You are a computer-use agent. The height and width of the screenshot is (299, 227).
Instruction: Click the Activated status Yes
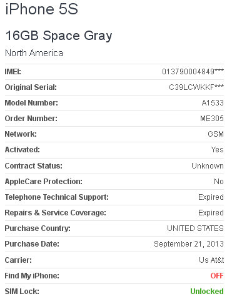(x=217, y=150)
